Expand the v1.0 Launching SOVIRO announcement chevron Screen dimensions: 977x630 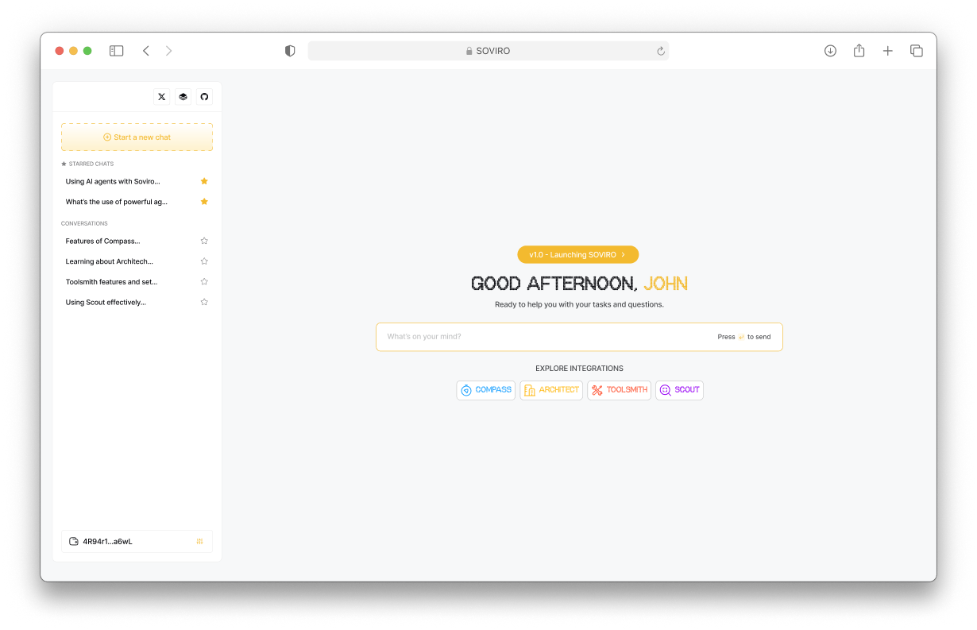(x=624, y=255)
